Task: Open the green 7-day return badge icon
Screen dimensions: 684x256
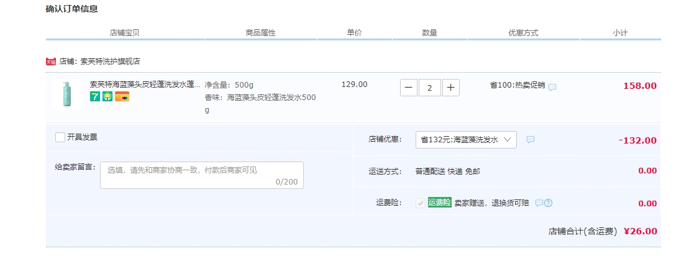Action: point(95,96)
